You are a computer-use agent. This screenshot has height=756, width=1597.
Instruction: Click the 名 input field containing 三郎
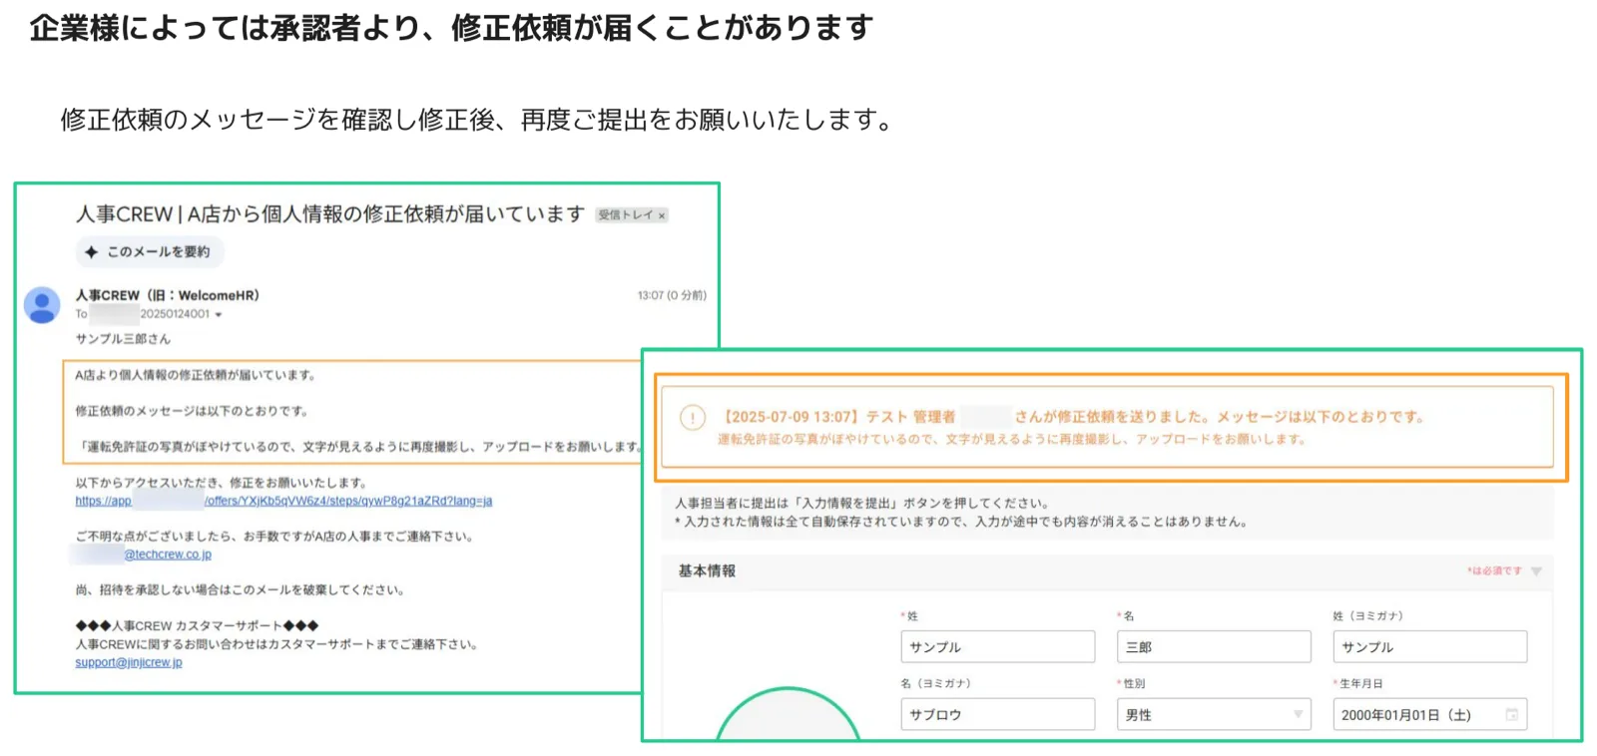click(x=1213, y=646)
